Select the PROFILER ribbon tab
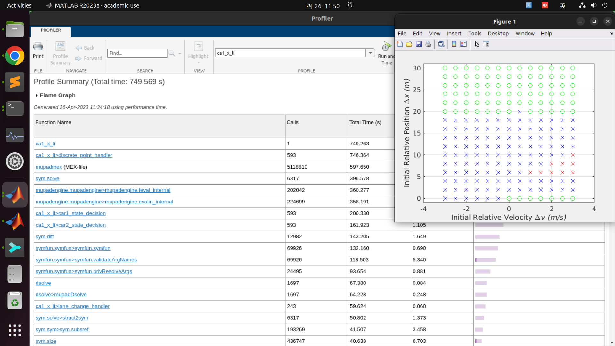 tap(51, 30)
